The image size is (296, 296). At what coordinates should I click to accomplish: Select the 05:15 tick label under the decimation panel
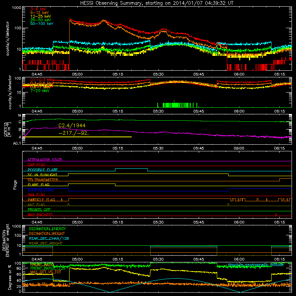(x=118, y=259)
